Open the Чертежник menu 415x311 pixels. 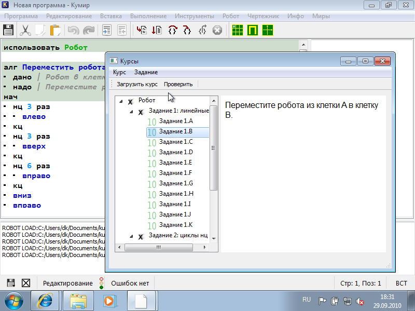[x=262, y=16]
